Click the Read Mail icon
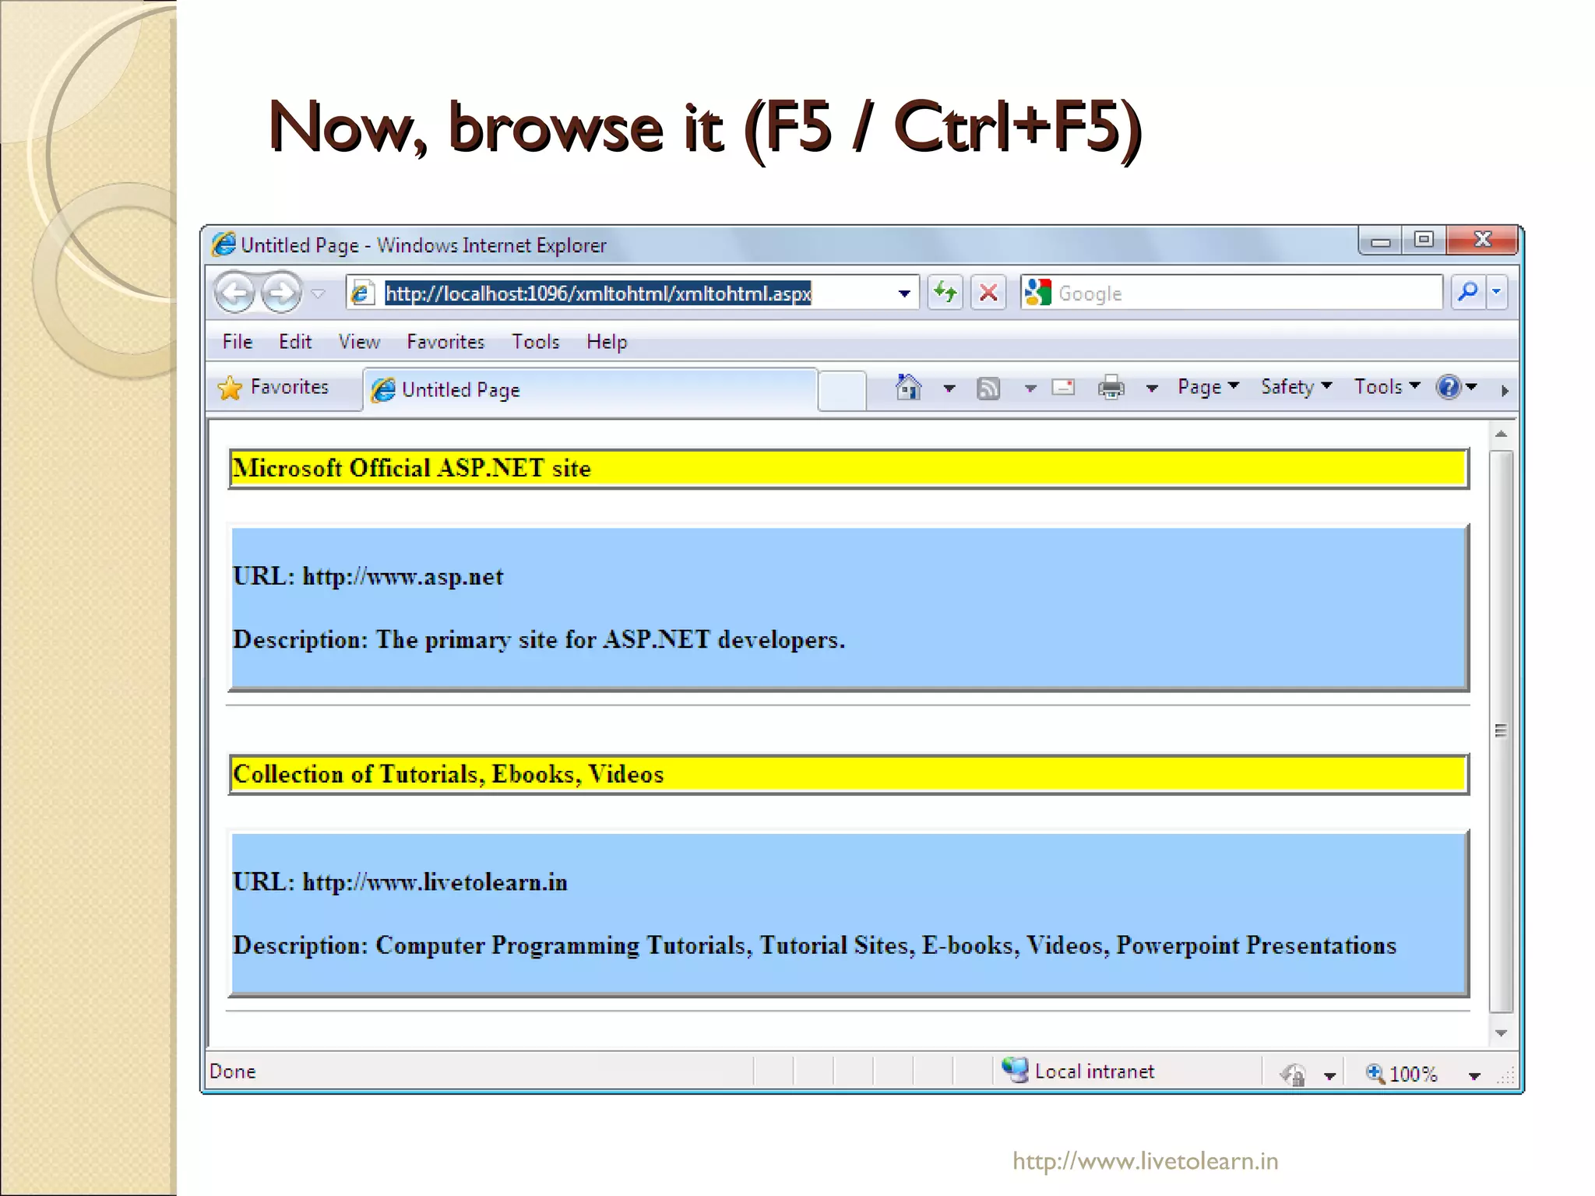The height and width of the screenshot is (1196, 1595). point(1063,387)
